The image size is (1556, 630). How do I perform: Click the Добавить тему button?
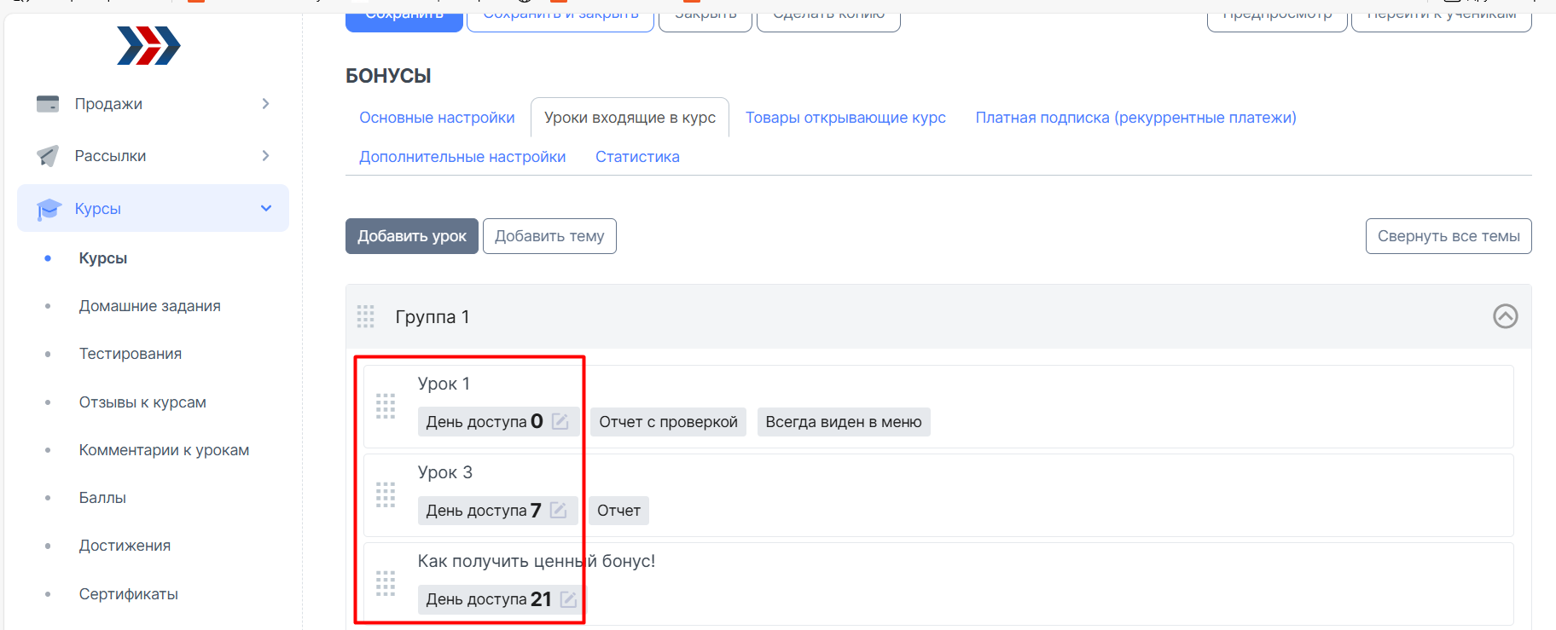[x=549, y=236]
